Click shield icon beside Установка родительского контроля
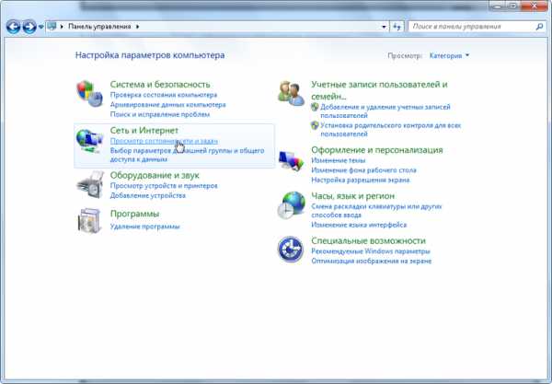Screen dimensions: 552x384 point(315,125)
